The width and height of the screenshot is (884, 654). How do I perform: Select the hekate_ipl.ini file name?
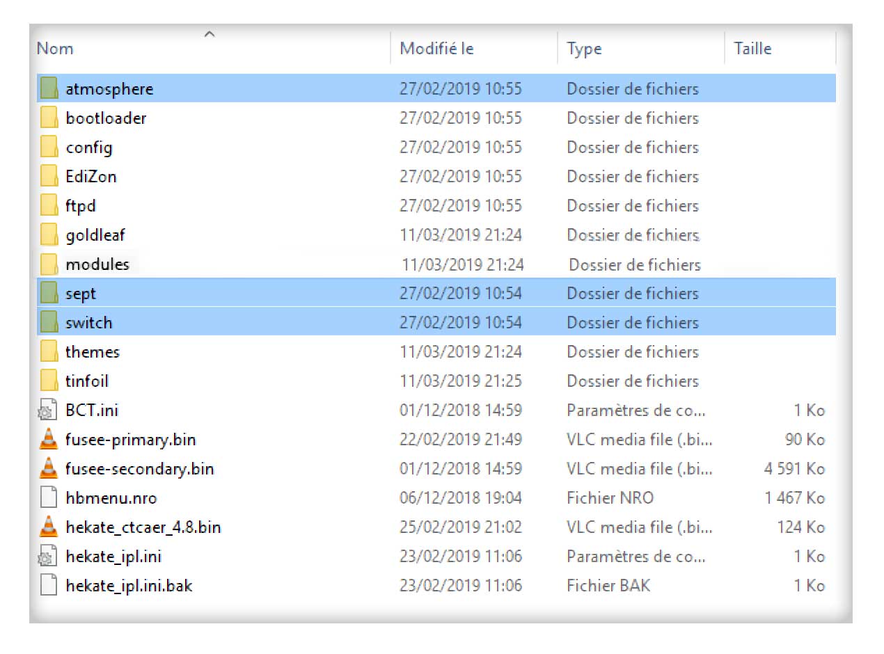(x=113, y=557)
